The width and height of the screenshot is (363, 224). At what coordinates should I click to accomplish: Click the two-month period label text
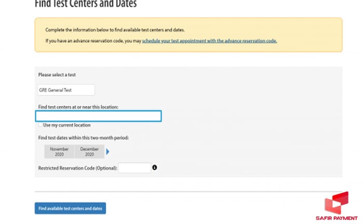[x=83, y=137]
